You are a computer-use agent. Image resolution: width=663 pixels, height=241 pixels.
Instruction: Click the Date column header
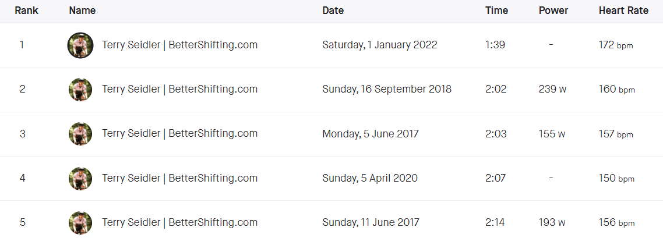333,10
